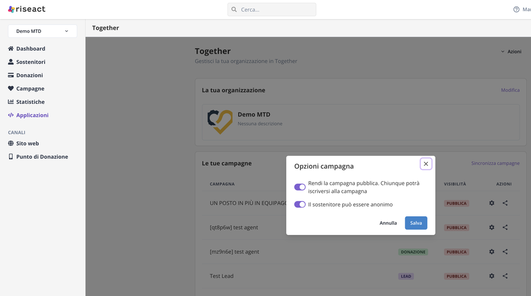Screen dimensions: 531x296
Task: Open settings gear for [mz9n6e] test agent
Action: [492, 251]
